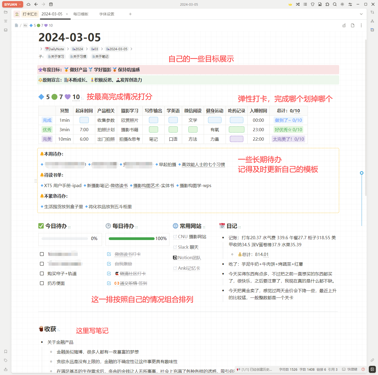Open the SIYUAN main menu dropdown

point(13,4)
